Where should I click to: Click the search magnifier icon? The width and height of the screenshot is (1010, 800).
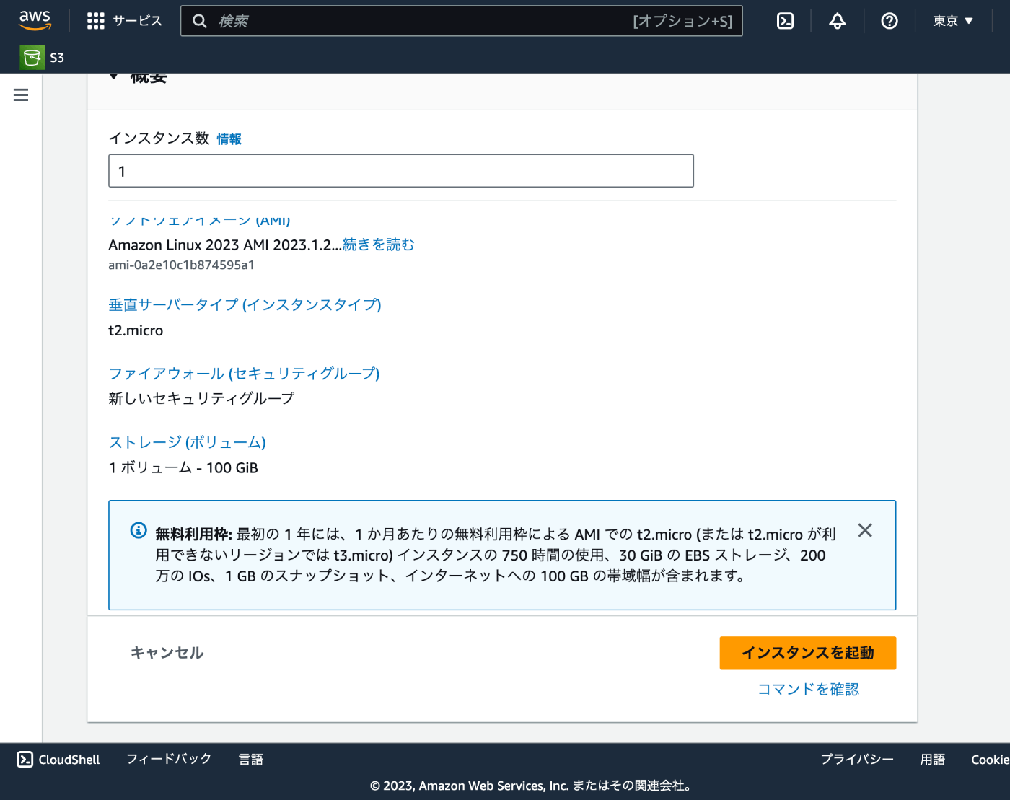tap(200, 21)
